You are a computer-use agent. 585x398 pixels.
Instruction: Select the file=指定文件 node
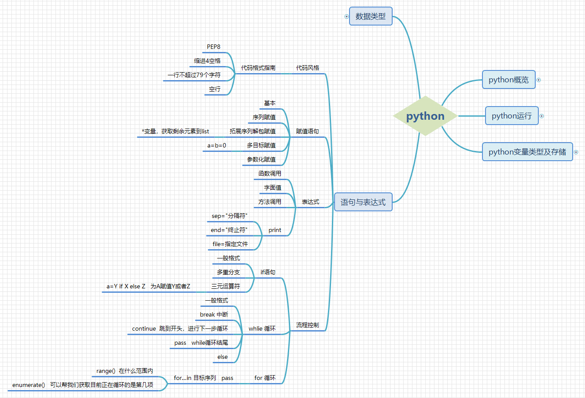click(x=230, y=244)
